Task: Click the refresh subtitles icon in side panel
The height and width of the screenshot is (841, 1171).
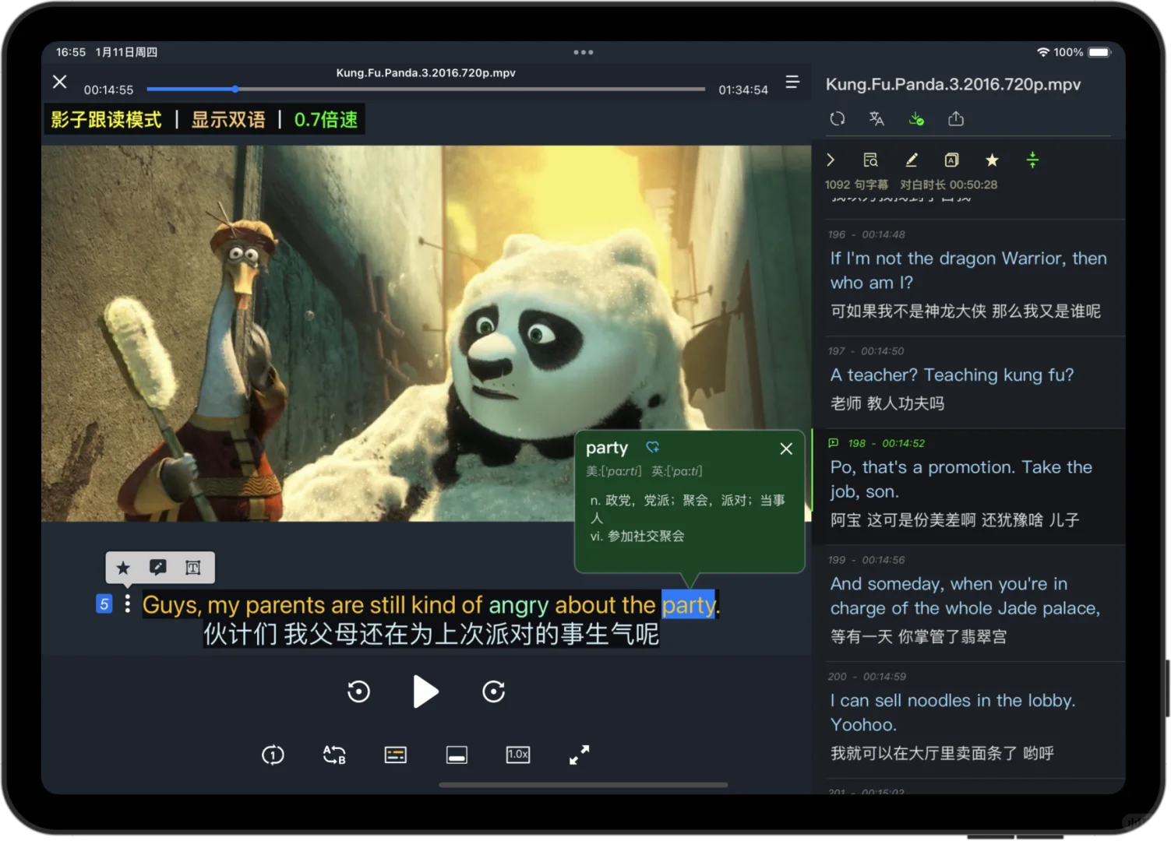Action: 838,118
